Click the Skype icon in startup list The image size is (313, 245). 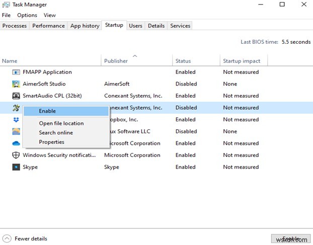(16, 167)
